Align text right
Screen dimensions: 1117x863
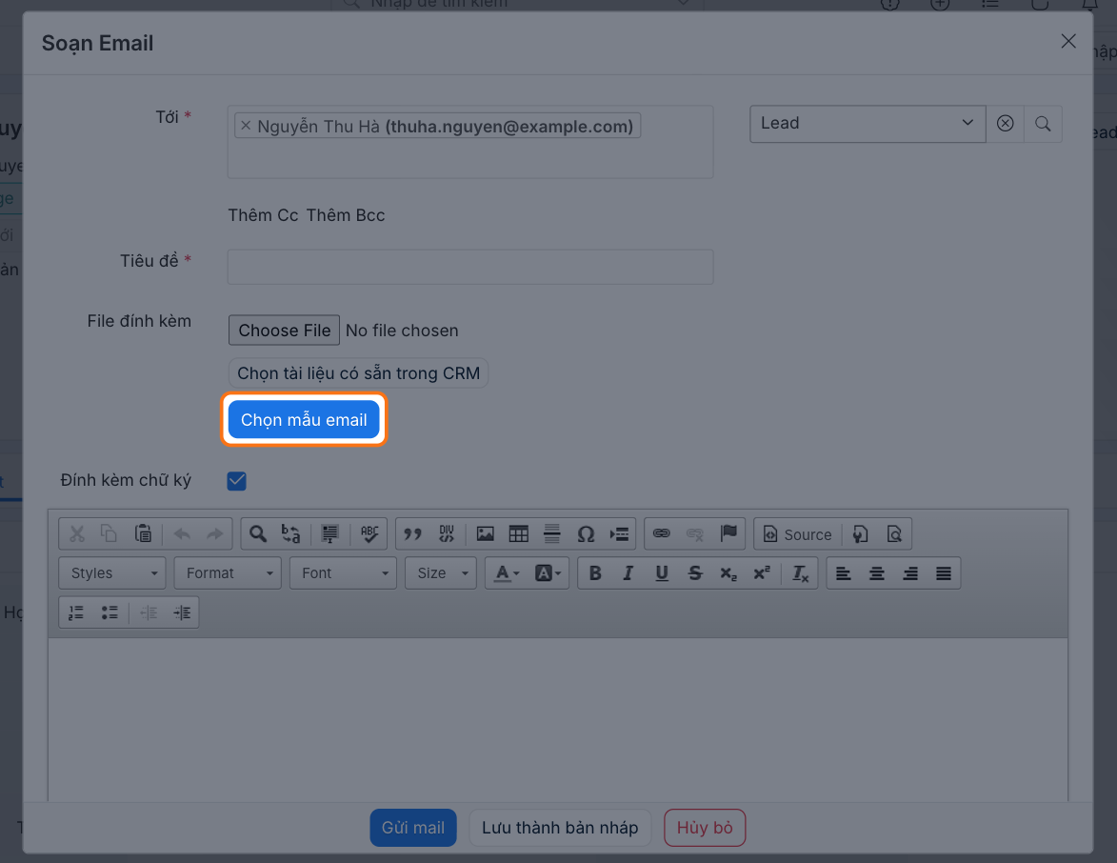click(910, 573)
